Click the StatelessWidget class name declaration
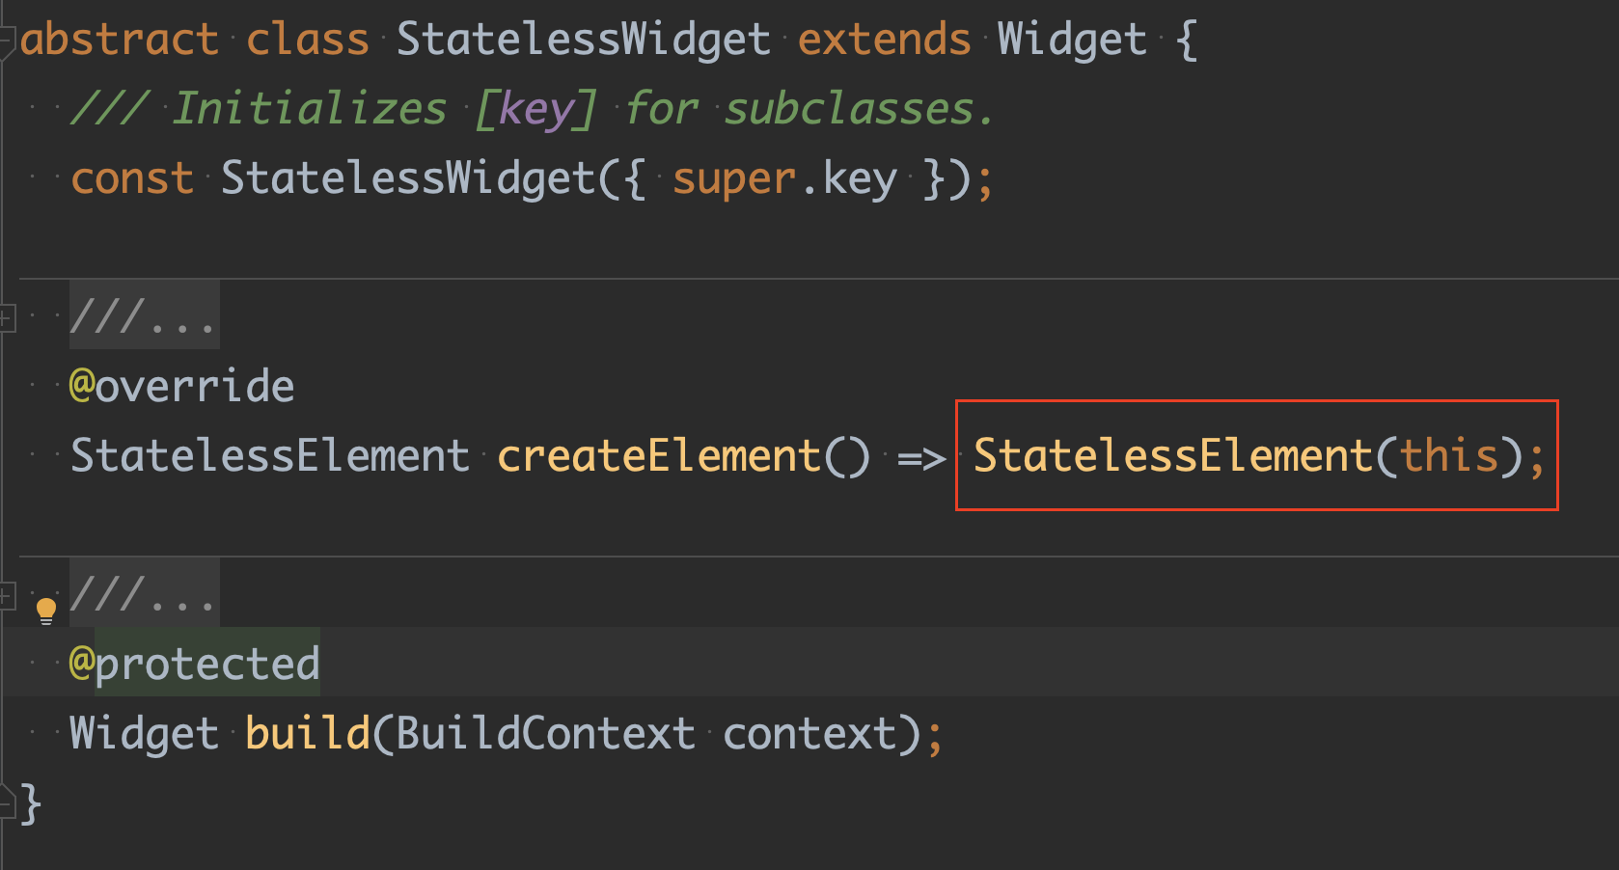This screenshot has width=1619, height=870. [584, 40]
